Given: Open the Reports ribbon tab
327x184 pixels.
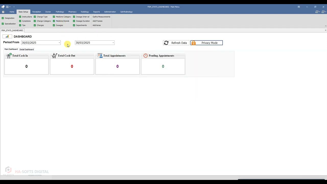Looking at the screenshot, I should tap(97, 12).
